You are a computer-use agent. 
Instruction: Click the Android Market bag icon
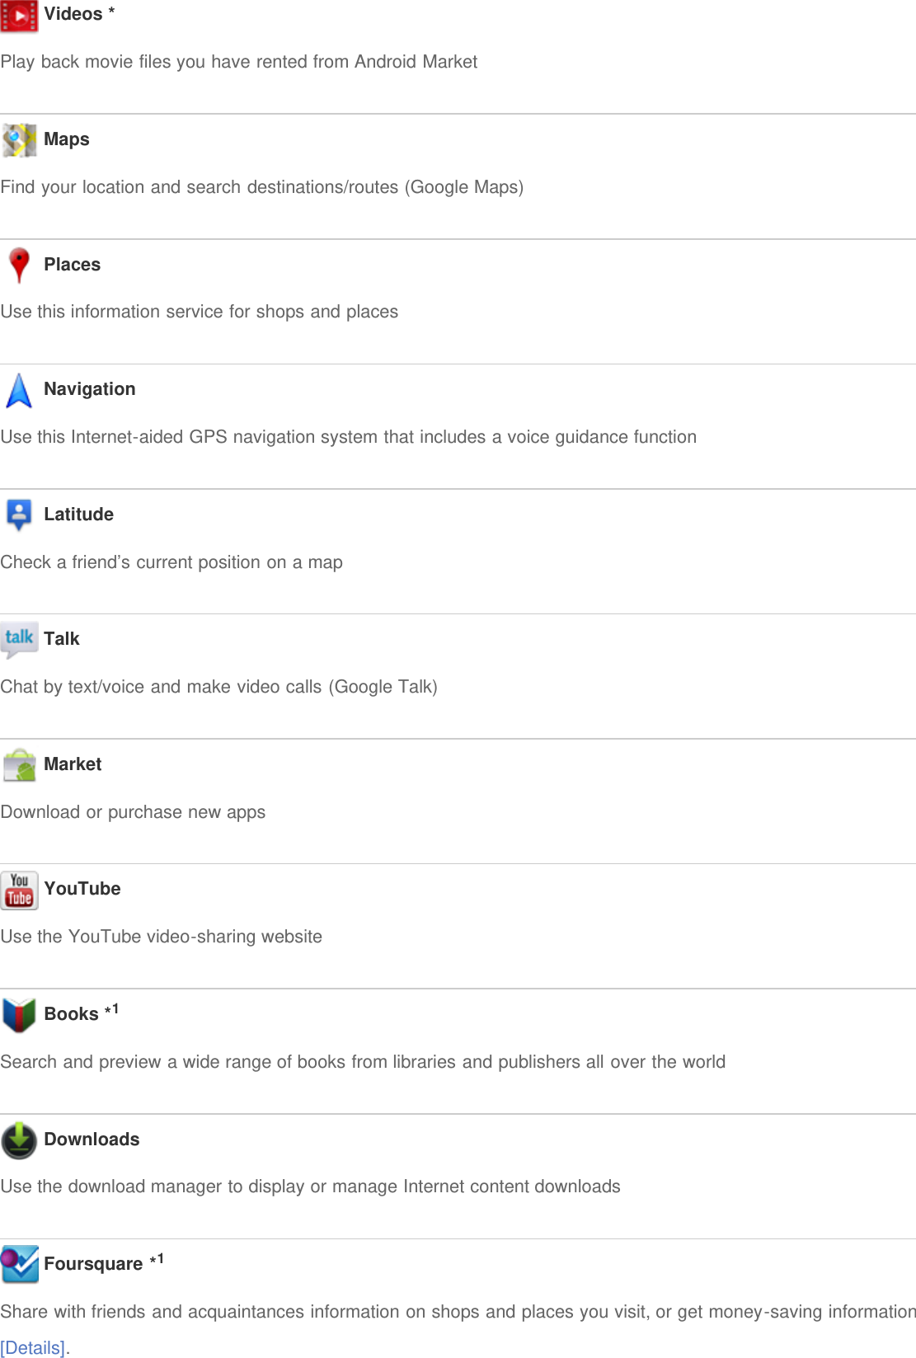[x=19, y=765]
